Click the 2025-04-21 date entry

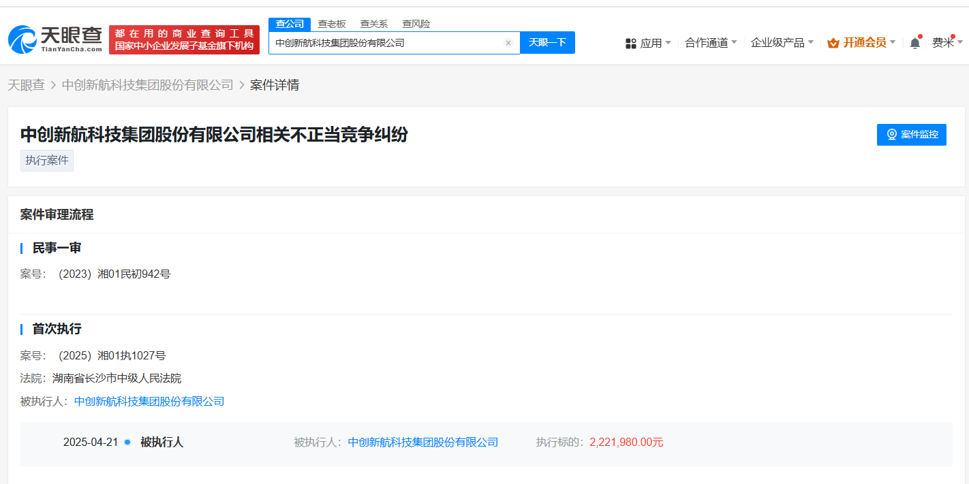point(91,442)
